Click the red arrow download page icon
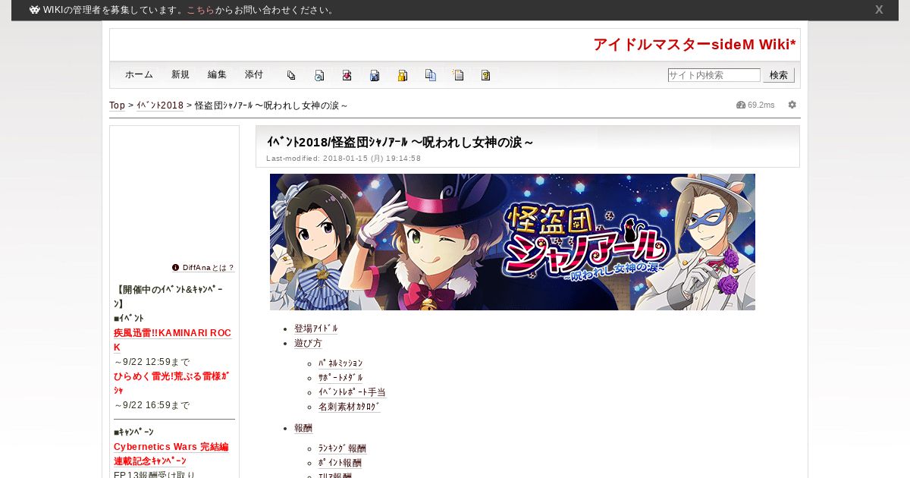The width and height of the screenshot is (910, 478). [347, 75]
